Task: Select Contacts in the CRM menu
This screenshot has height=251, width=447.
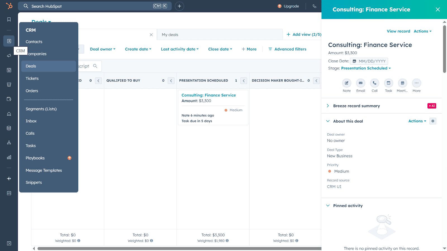Action: 34,42
